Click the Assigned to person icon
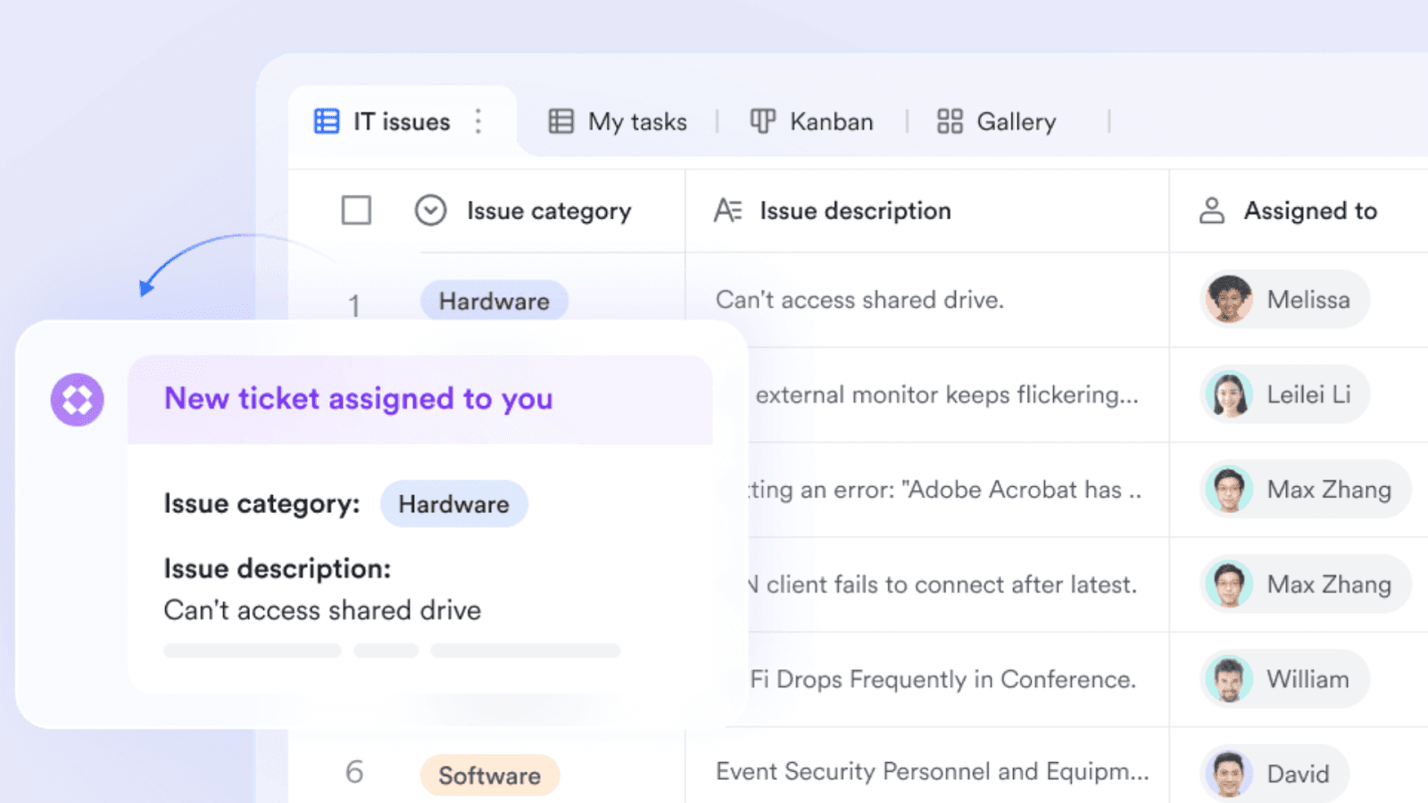The image size is (1428, 803). pyautogui.click(x=1211, y=211)
